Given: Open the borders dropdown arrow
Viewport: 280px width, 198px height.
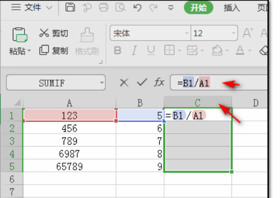Looking at the screenshot, I should [x=180, y=51].
